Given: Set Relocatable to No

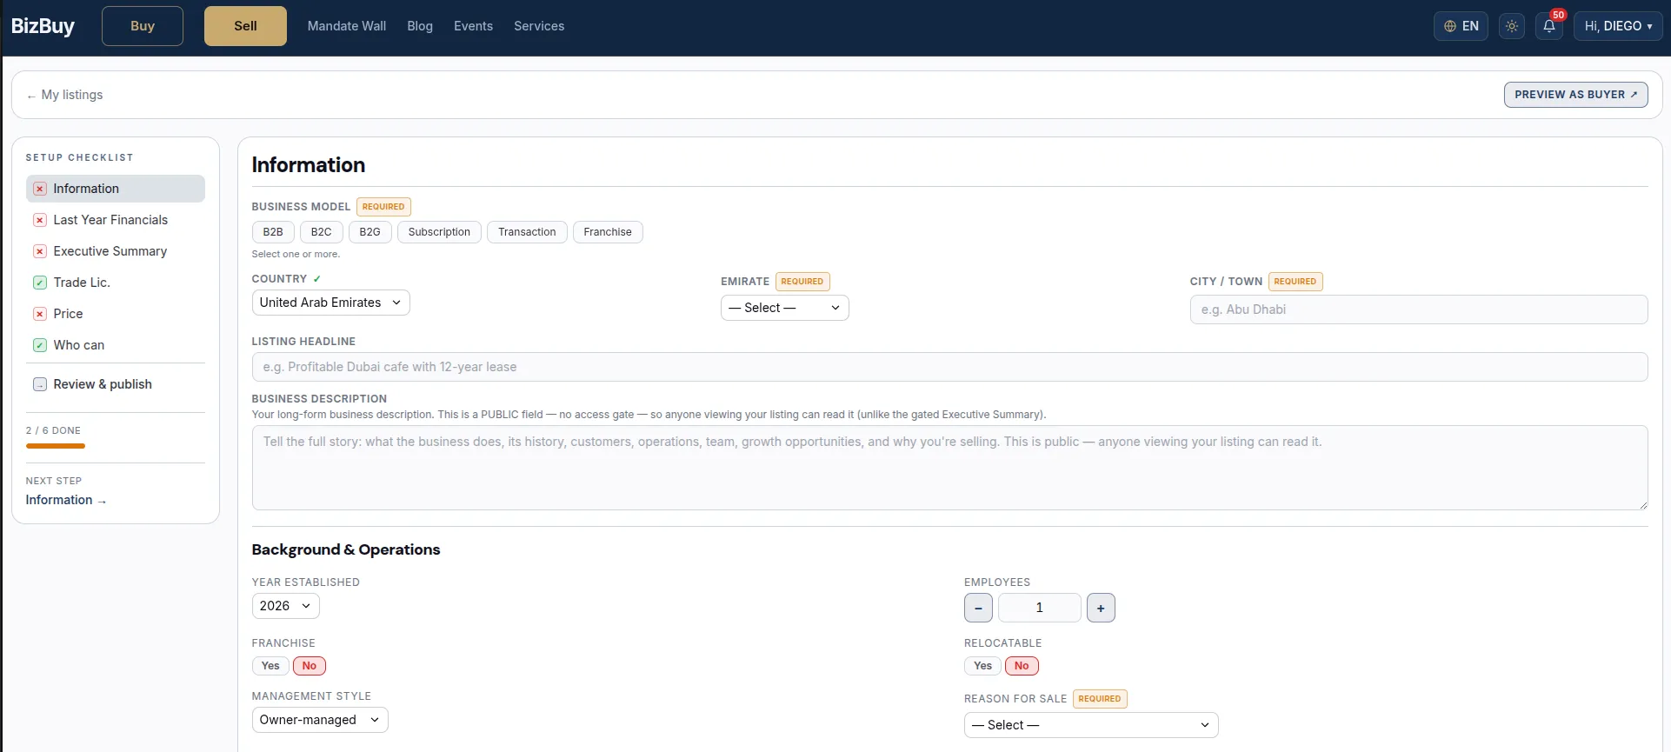Looking at the screenshot, I should 1022,666.
